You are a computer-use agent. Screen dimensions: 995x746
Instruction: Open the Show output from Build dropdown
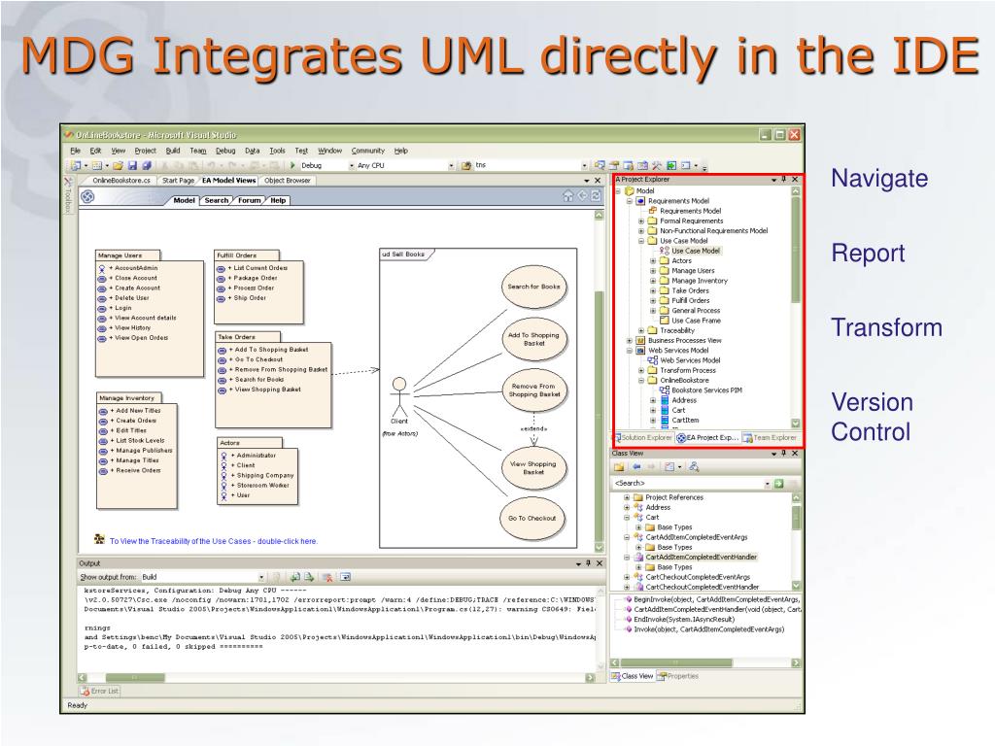[260, 577]
